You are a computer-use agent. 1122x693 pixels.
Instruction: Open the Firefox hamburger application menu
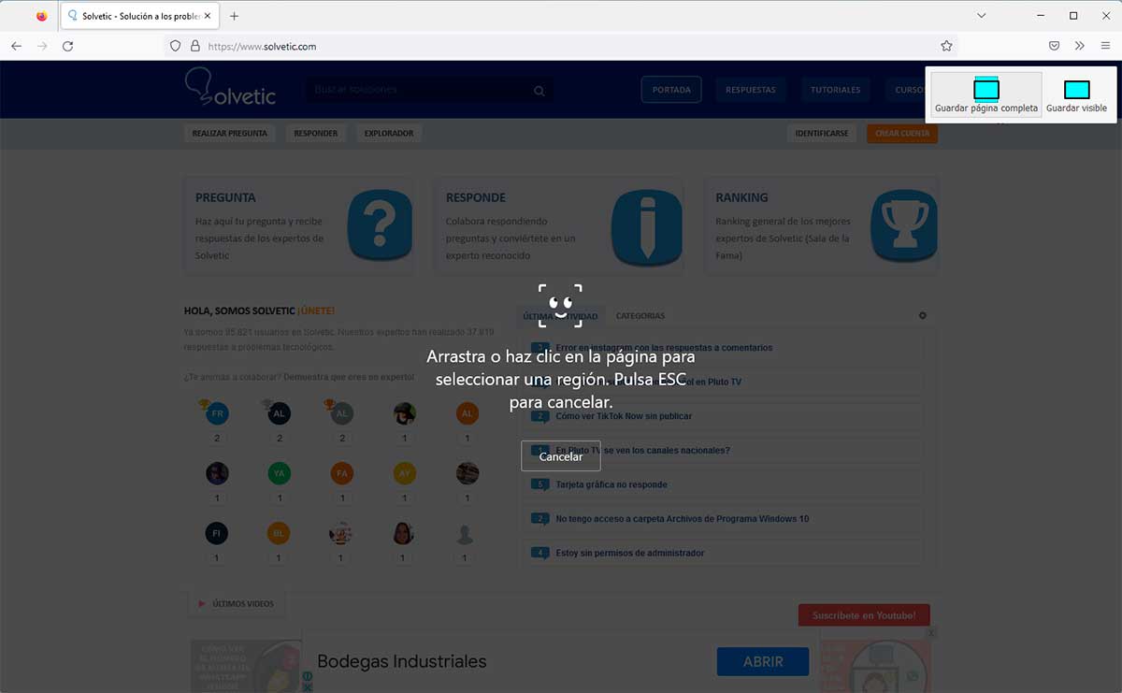[1105, 46]
